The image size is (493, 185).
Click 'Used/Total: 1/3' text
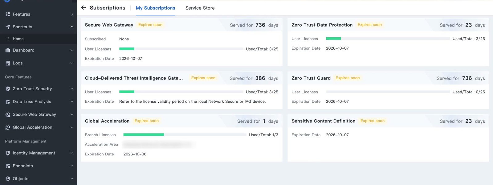coord(263,135)
